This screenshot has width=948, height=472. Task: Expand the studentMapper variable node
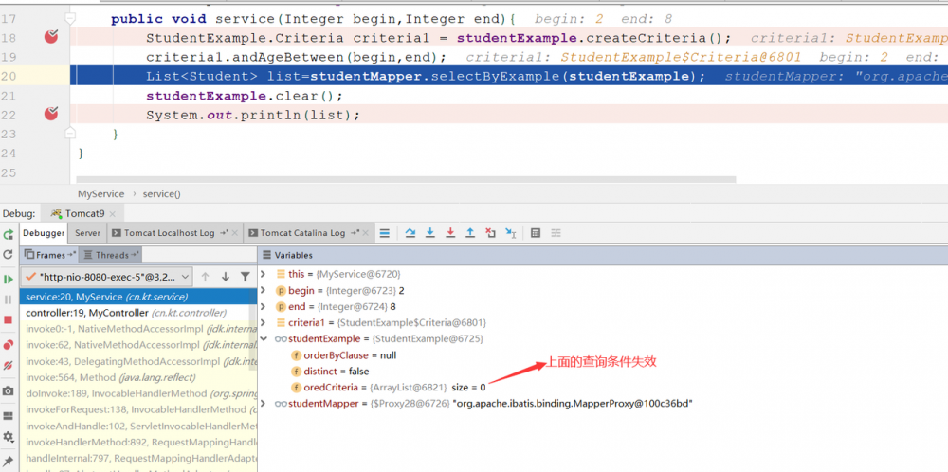point(263,403)
